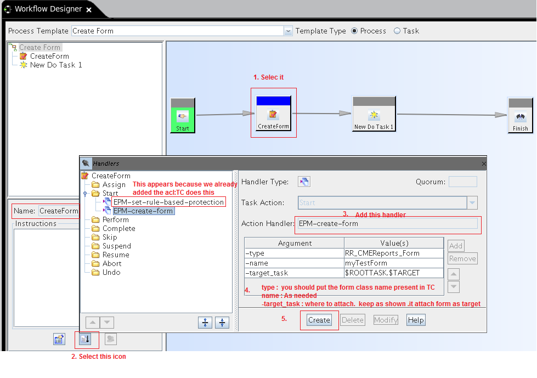Select the Complete folder
Viewport: 537px width, 378px height.
point(118,228)
